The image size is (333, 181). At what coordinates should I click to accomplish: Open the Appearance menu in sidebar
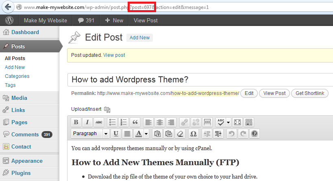[27, 161]
